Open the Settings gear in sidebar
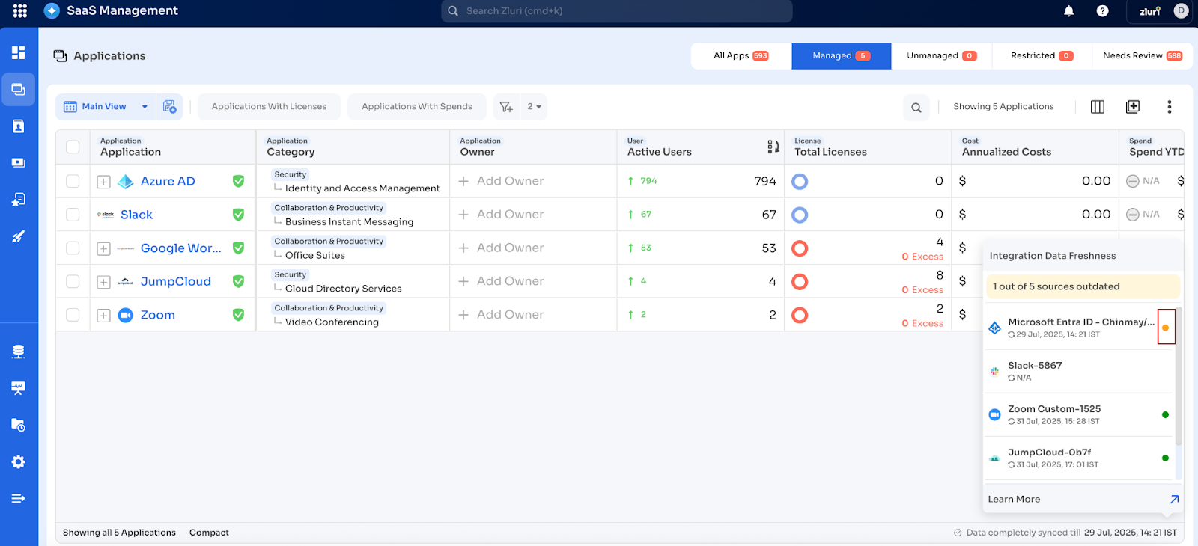1198x546 pixels. (19, 461)
